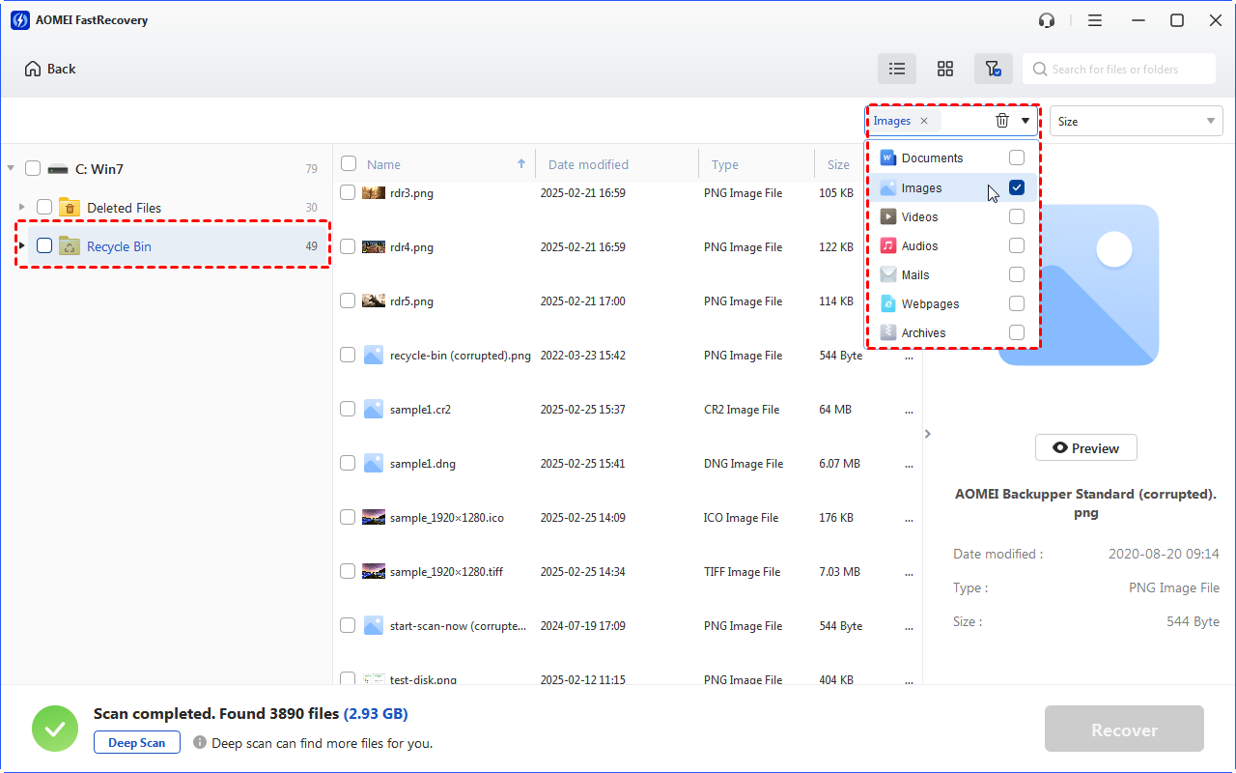
Task: Check the Documents filter checkbox
Action: click(x=1017, y=157)
